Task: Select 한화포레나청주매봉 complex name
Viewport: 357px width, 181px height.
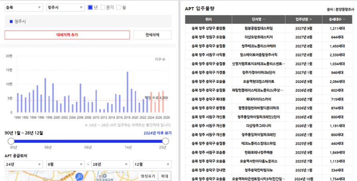Action: [258, 152]
